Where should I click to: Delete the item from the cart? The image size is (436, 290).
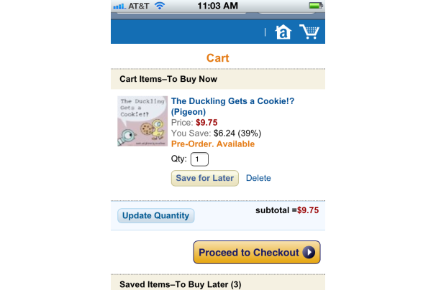click(258, 178)
